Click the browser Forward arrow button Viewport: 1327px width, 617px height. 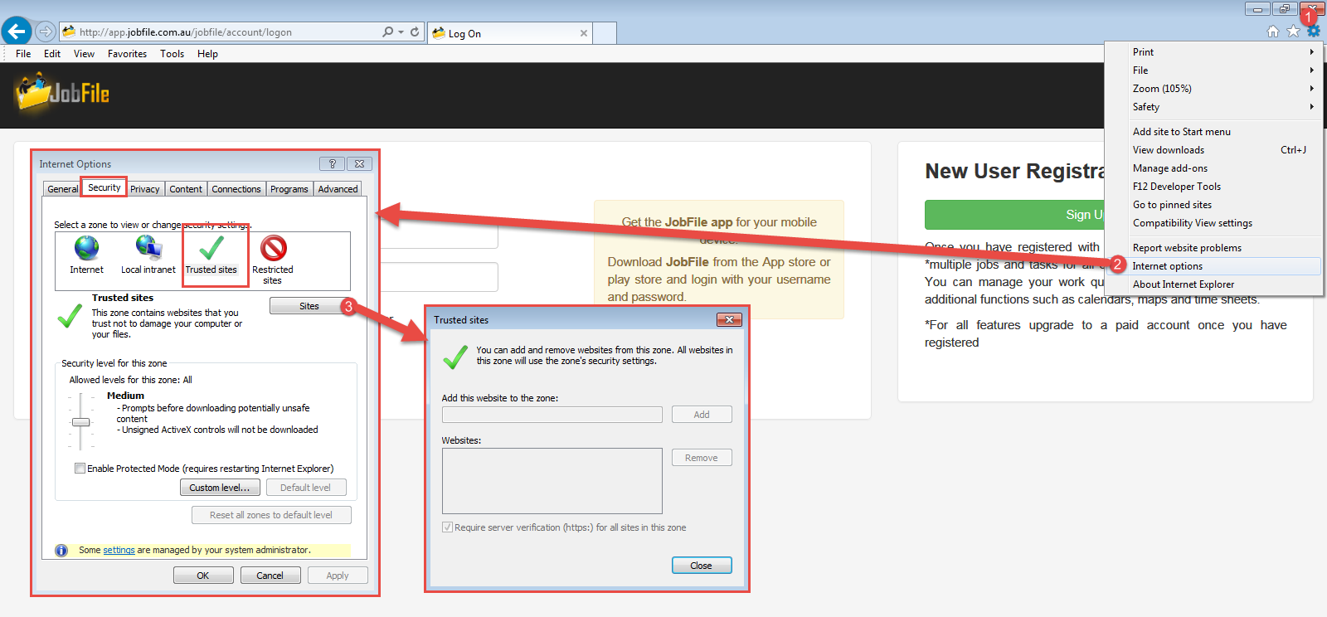pos(46,32)
